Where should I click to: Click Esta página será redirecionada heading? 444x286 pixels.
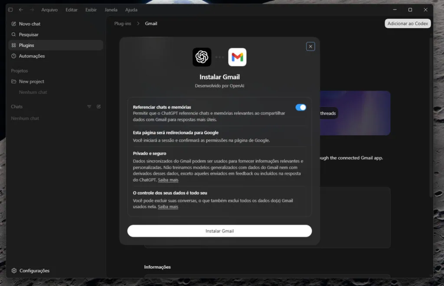tap(176, 133)
